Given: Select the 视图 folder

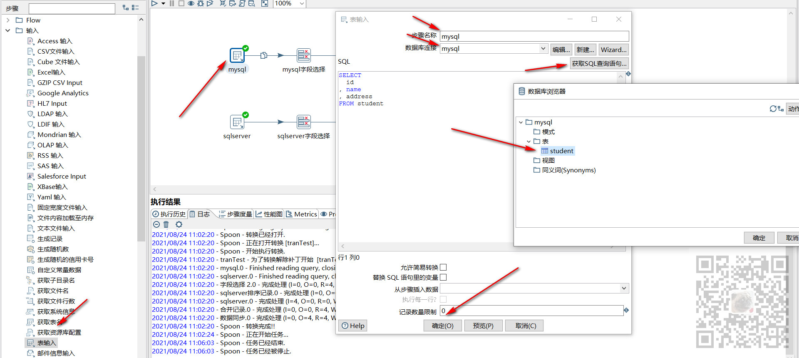Looking at the screenshot, I should point(544,160).
